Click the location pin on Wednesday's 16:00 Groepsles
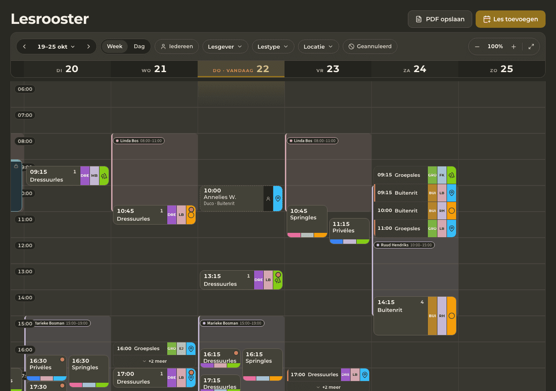 click(x=191, y=348)
